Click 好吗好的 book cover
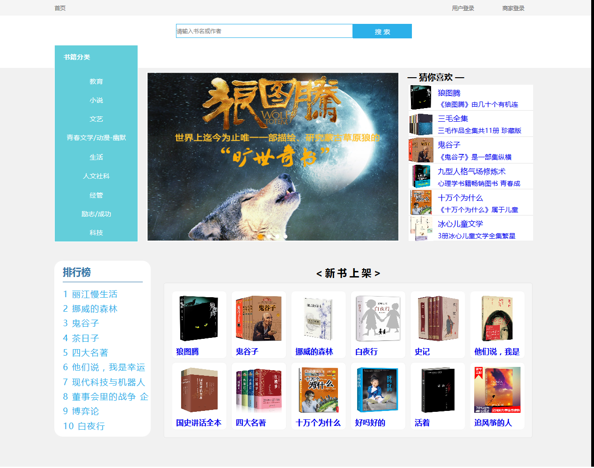 pos(378,390)
